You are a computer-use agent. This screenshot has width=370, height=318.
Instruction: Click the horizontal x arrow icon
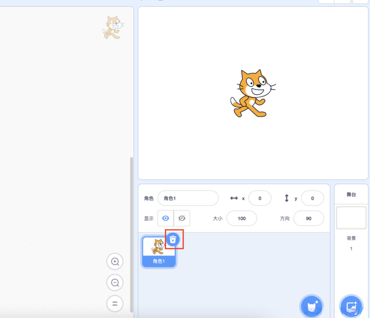click(234, 198)
